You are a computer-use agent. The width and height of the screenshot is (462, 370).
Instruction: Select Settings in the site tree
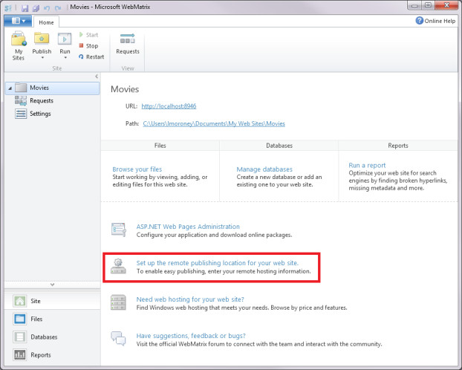click(40, 114)
